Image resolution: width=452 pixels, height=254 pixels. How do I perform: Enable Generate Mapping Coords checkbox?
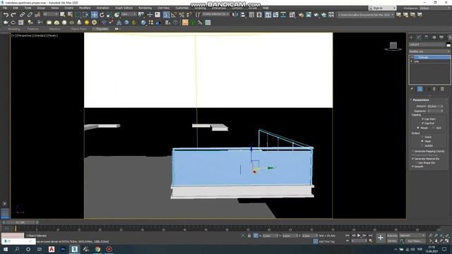point(412,151)
